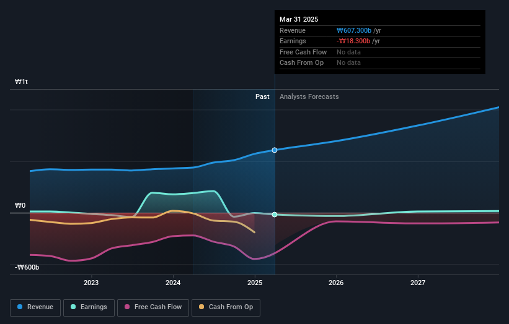
Task: Click the 2023 x-axis label
Action: [91, 283]
